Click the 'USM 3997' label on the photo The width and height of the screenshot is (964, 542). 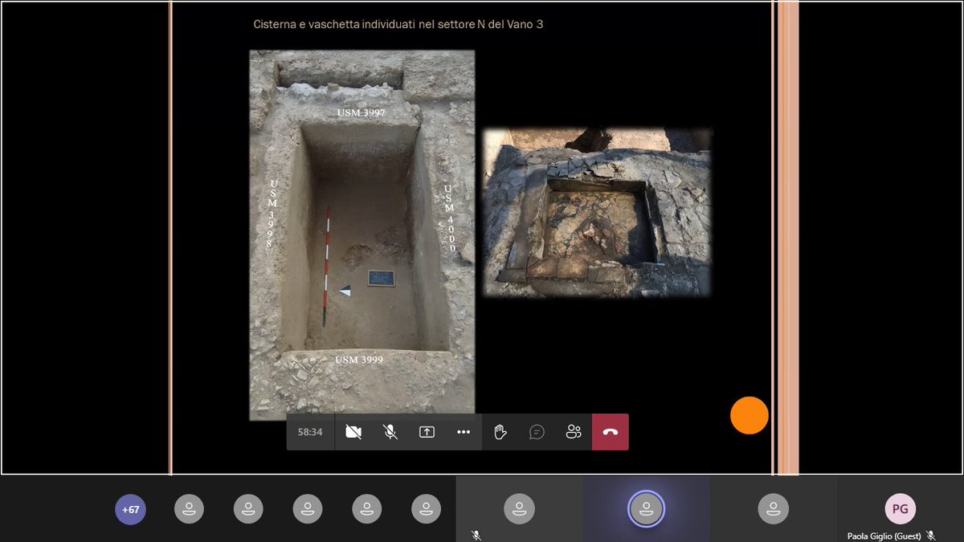[x=361, y=113]
